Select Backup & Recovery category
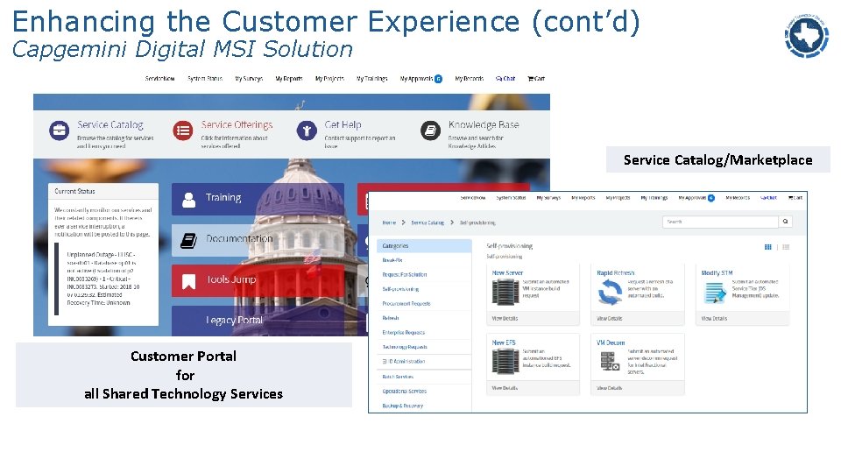 tap(402, 406)
